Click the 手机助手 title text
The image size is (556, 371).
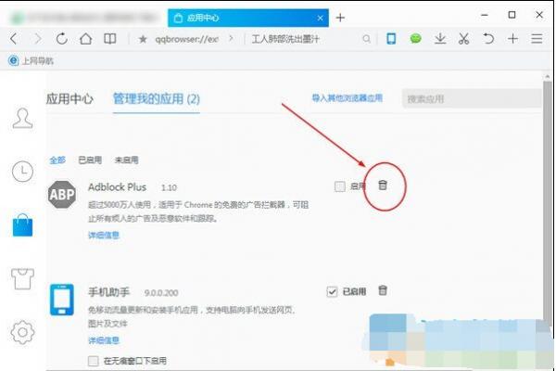pos(108,292)
